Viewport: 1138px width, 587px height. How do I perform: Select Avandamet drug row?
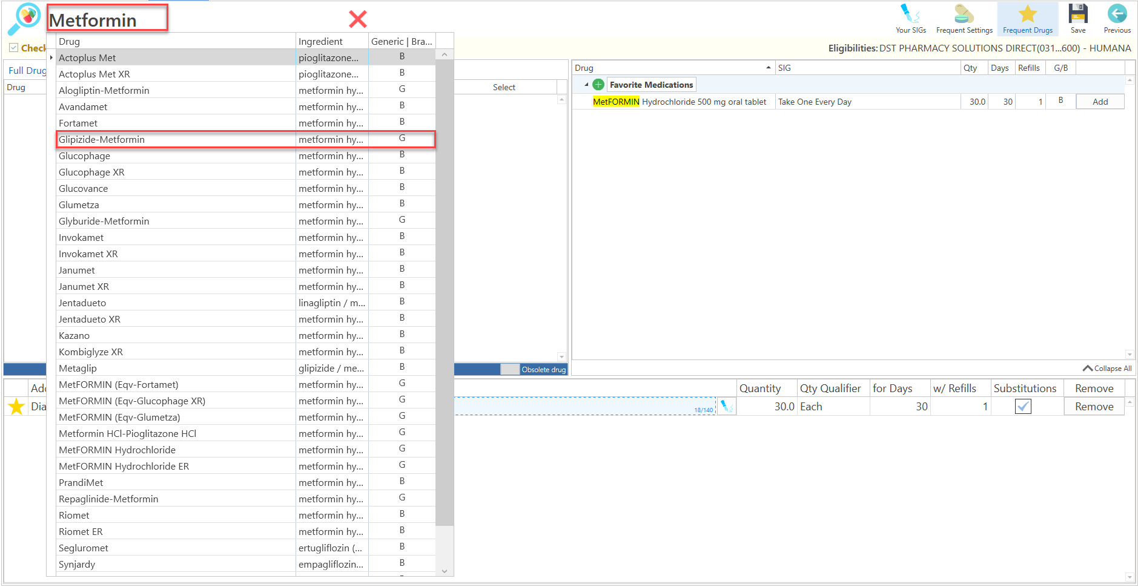246,107
